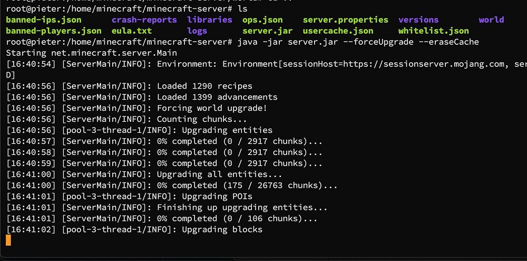The height and width of the screenshot is (261, 527).
Task: Click the --eraseCache argument in the command
Action: pos(448,42)
